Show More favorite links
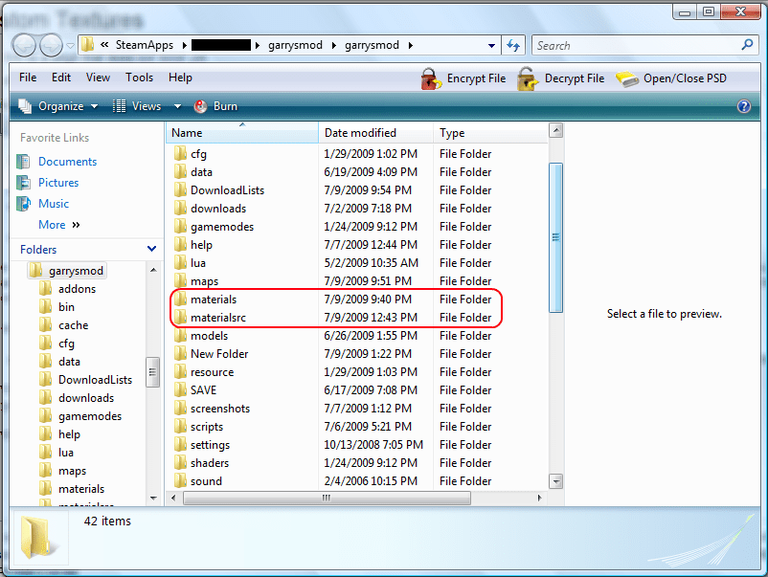 (x=58, y=225)
